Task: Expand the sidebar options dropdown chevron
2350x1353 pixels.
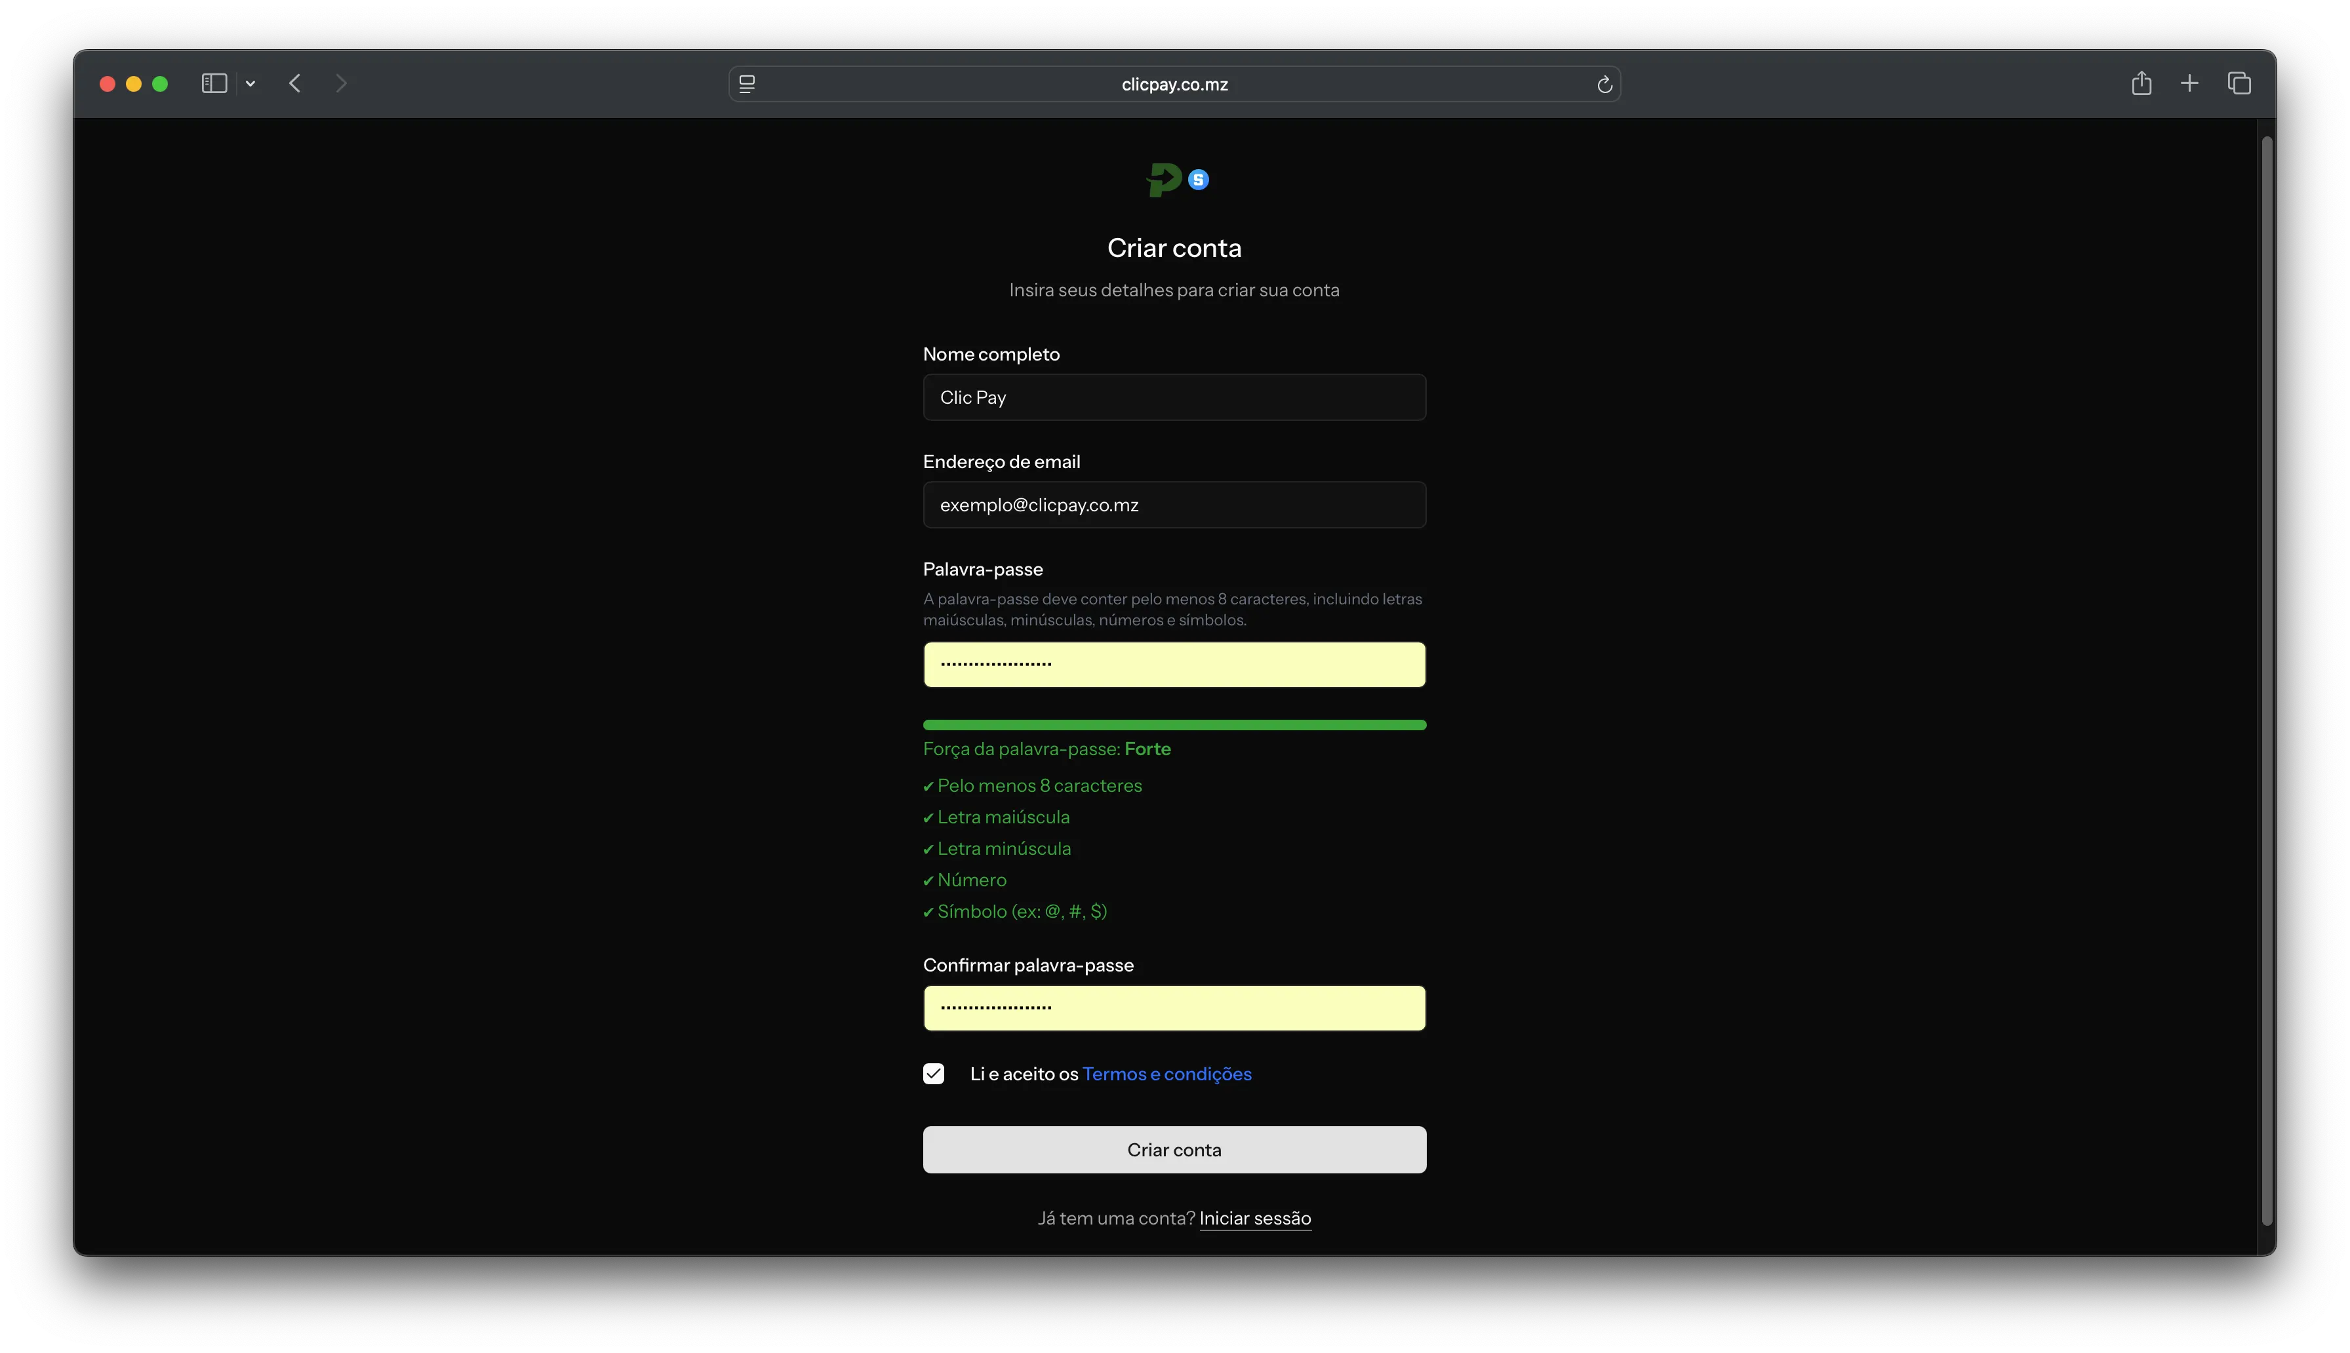Action: pyautogui.click(x=250, y=84)
